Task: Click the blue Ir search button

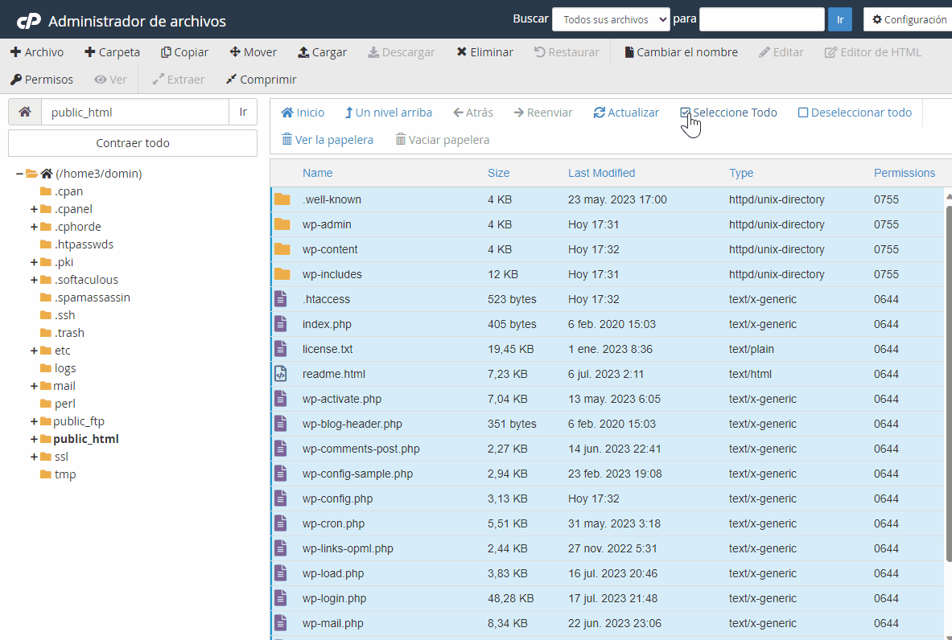Action: pos(840,19)
